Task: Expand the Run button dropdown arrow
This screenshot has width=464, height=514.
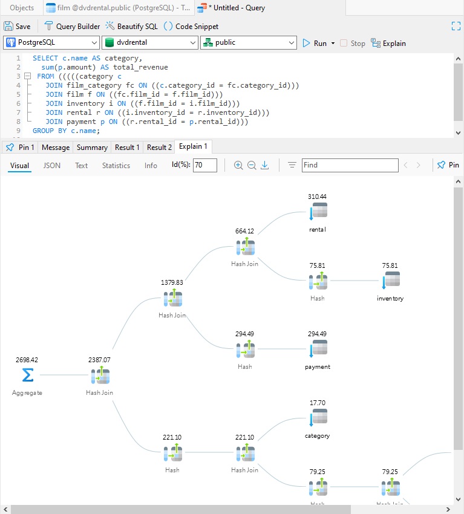Action: (x=333, y=44)
